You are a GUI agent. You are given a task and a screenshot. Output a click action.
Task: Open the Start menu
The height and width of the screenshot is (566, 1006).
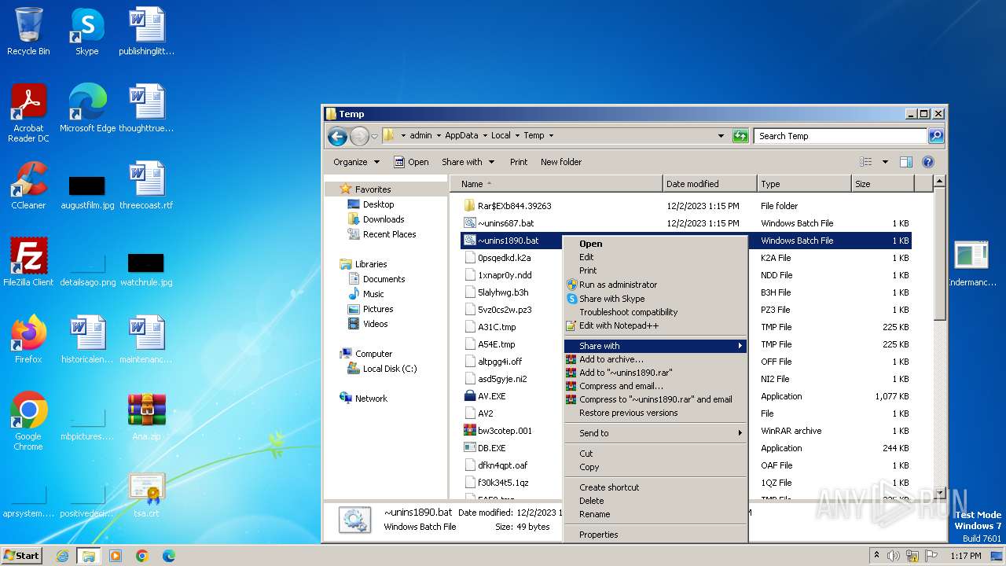[22, 556]
